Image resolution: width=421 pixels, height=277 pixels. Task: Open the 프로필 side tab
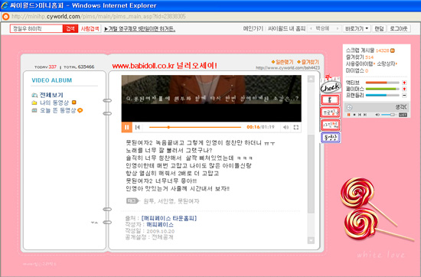pyautogui.click(x=330, y=112)
